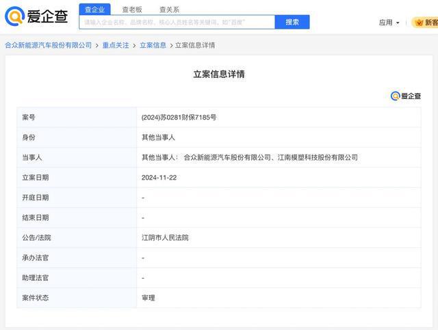Click the blue 搜索 button

292,22
